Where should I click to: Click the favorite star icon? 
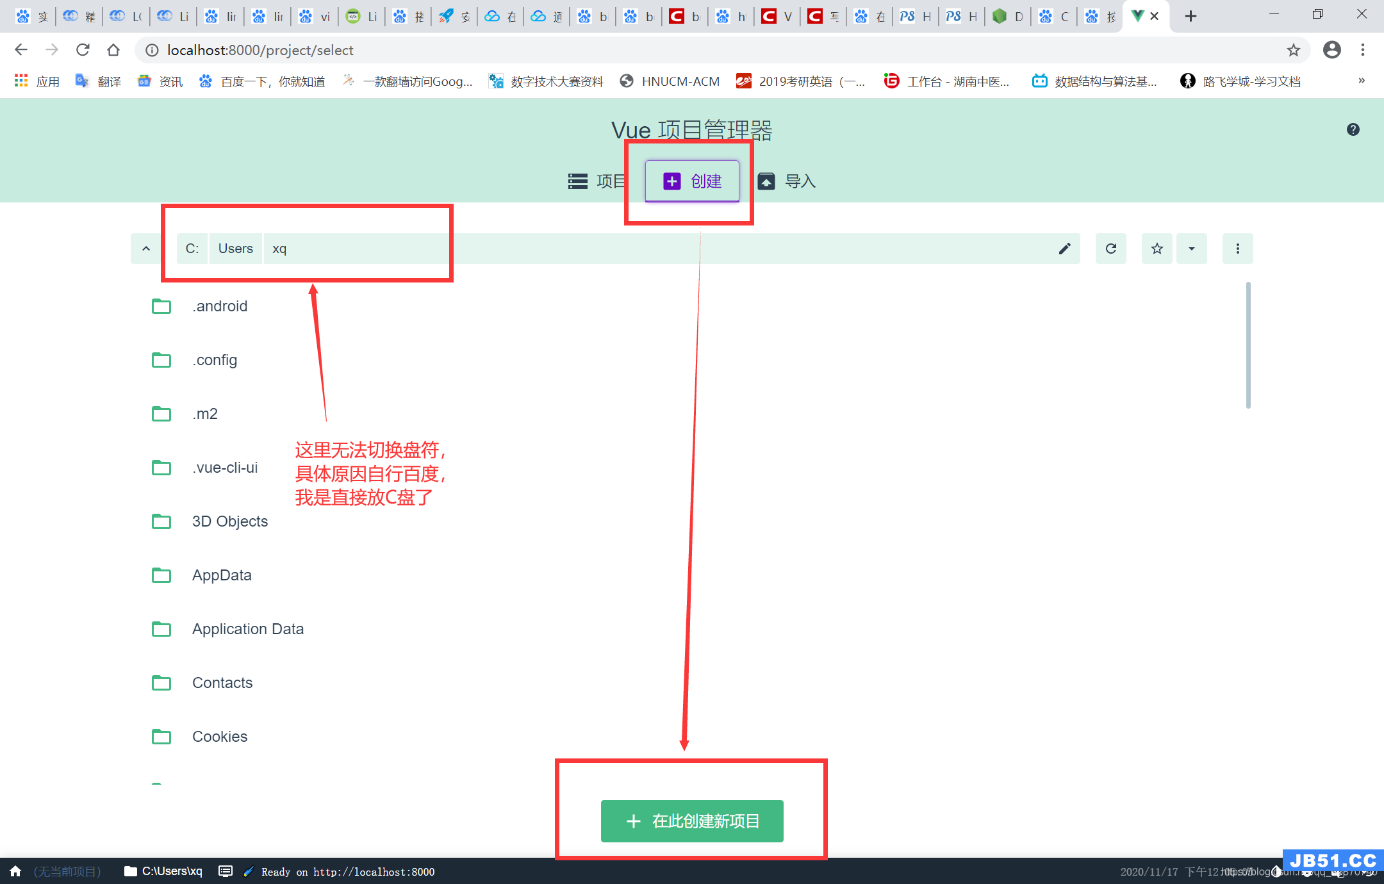1157,248
